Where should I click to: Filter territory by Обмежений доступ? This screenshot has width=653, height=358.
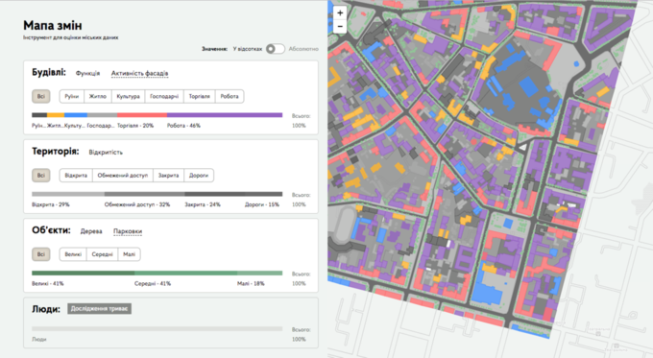click(123, 176)
